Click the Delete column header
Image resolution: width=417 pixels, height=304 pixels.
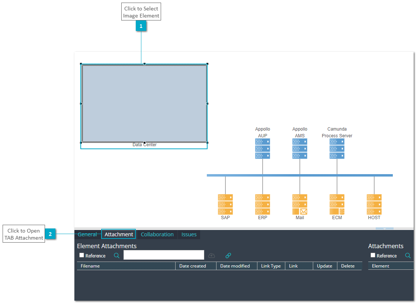click(x=350, y=266)
